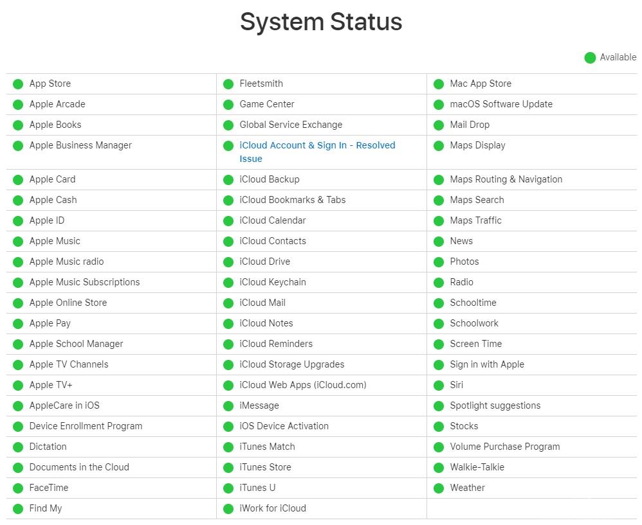642x525 pixels.
Task: Click the Apple Music Subscriptions entry
Action: 84,282
